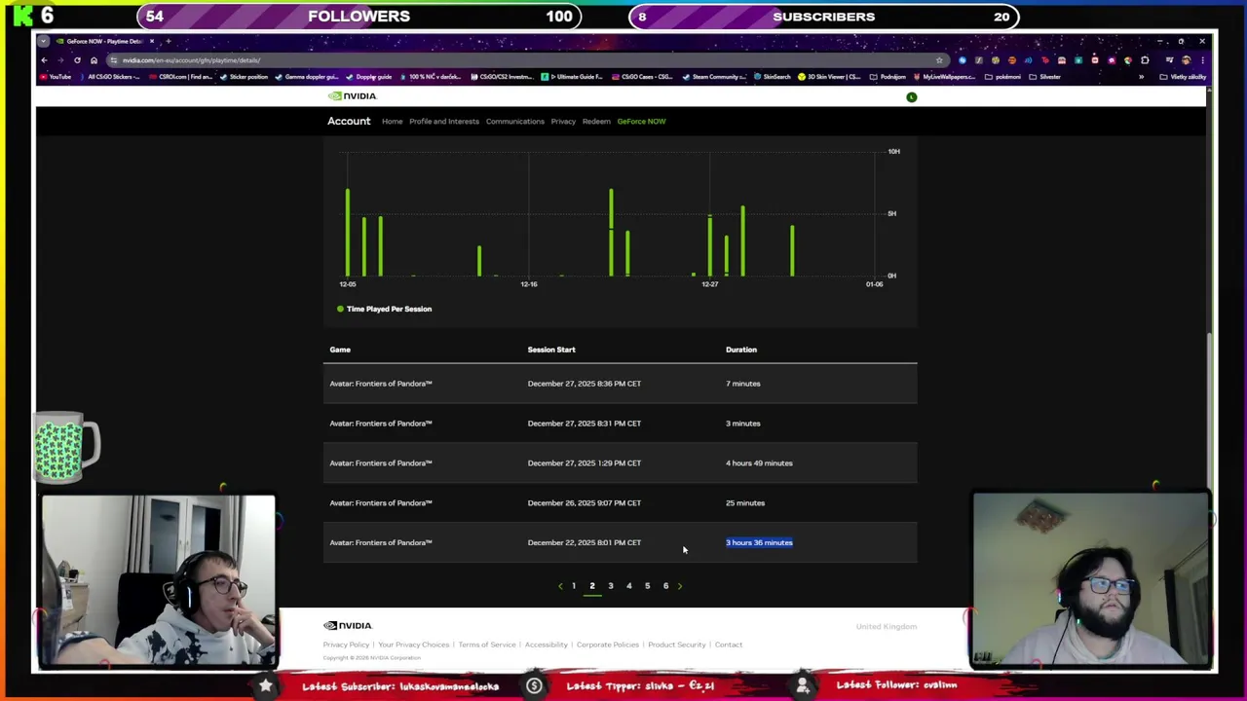Click the 8:36 PM session start
The height and width of the screenshot is (701, 1247).
tap(585, 384)
